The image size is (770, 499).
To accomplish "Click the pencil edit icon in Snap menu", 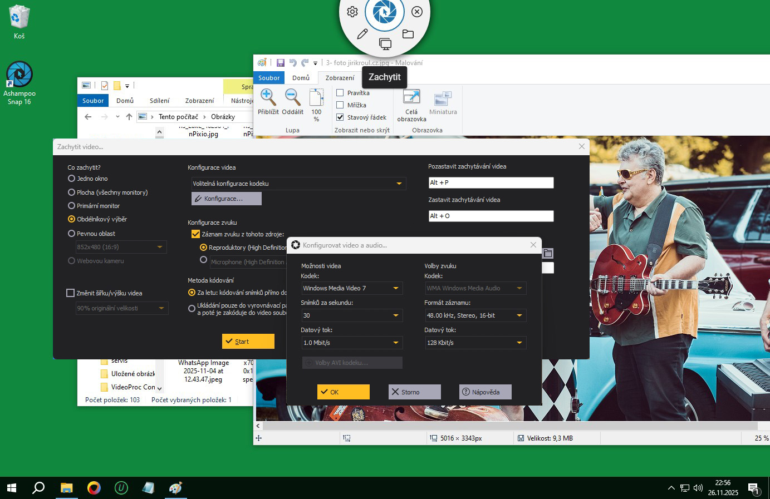I will [x=362, y=34].
